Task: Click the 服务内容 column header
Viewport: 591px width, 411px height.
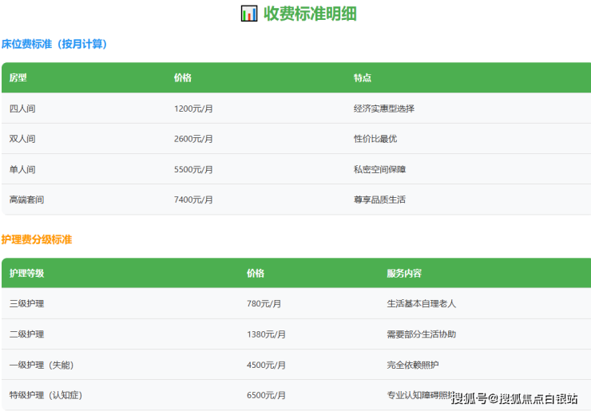Action: pyautogui.click(x=404, y=274)
